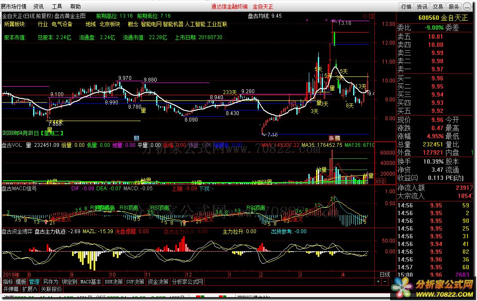Image resolution: width=477 pixels, height=301 pixels.
Task: Open the 资讯 menu in the menu bar
Action: point(38,6)
